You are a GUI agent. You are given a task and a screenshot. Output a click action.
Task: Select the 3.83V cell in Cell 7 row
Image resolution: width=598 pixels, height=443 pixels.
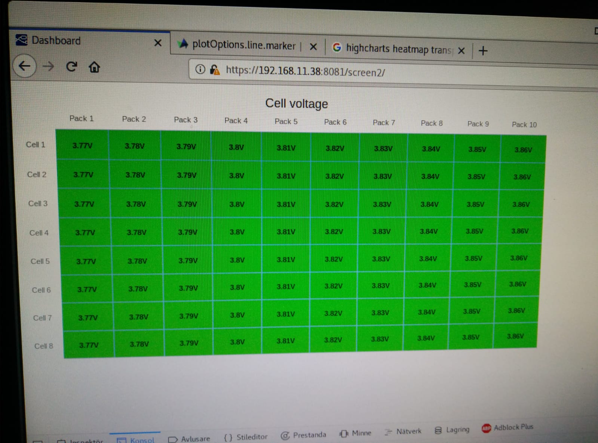tap(380, 313)
